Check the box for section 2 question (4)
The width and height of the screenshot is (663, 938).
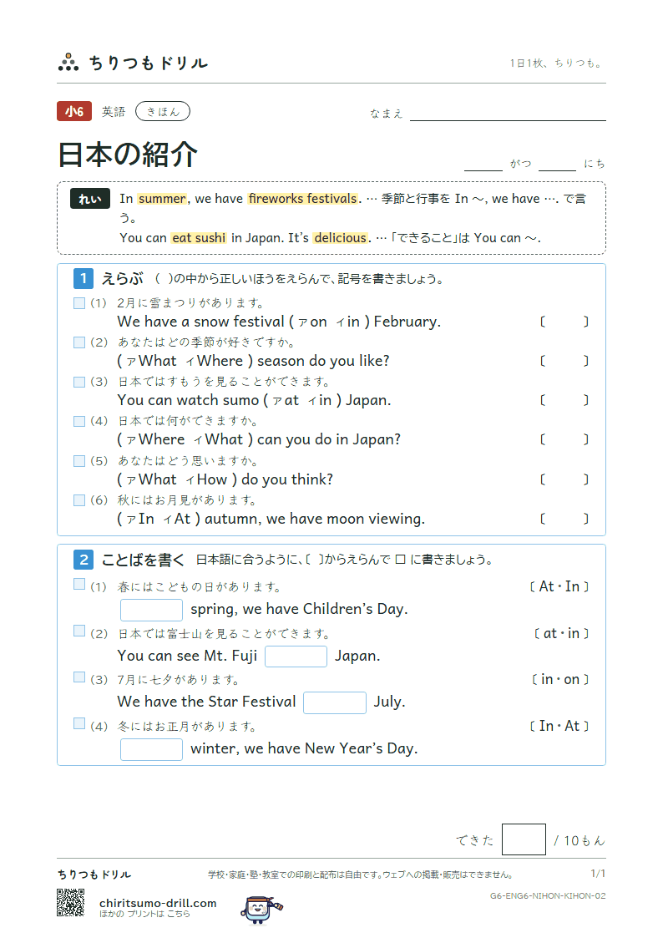pos(79,723)
